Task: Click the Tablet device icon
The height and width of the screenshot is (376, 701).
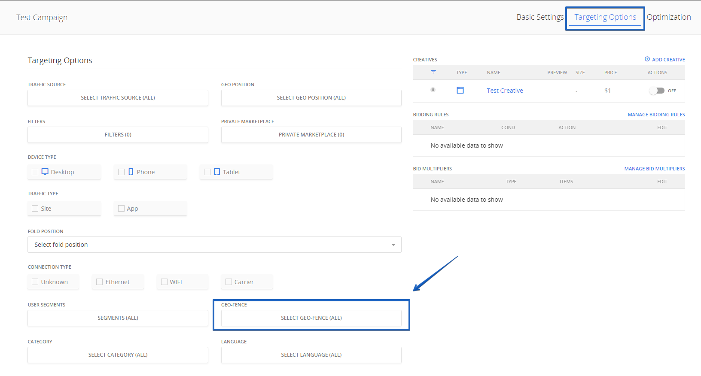Action: click(217, 172)
